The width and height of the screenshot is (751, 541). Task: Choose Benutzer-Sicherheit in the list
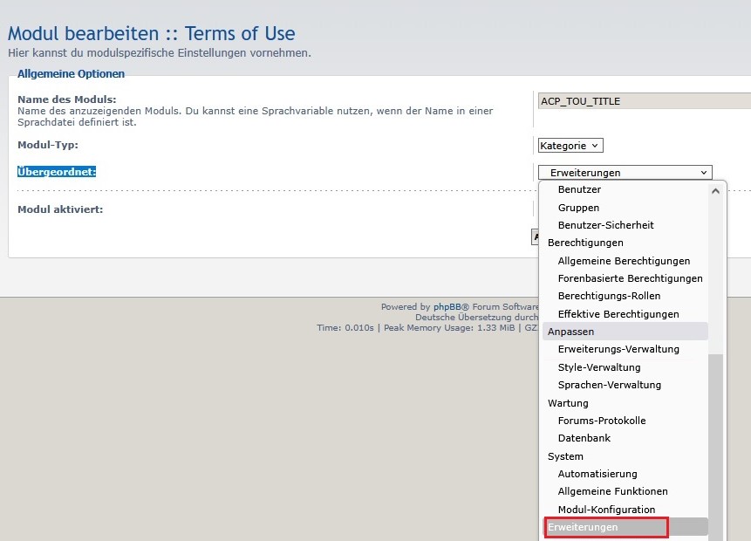click(605, 225)
